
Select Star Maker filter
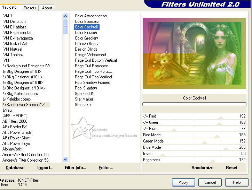[84, 99]
